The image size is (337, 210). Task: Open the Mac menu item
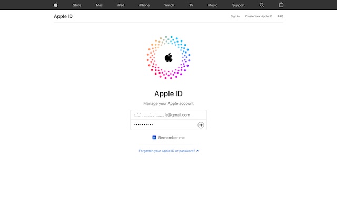[99, 5]
